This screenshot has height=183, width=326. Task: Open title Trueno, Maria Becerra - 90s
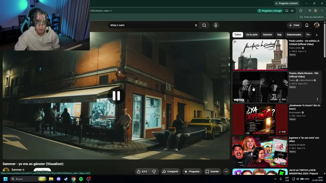(304, 75)
